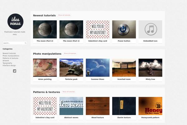187x125 pixels.
Task: Open the Twitter icon link
Action: tap(15, 71)
